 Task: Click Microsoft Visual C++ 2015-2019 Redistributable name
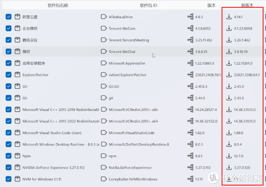61,110
